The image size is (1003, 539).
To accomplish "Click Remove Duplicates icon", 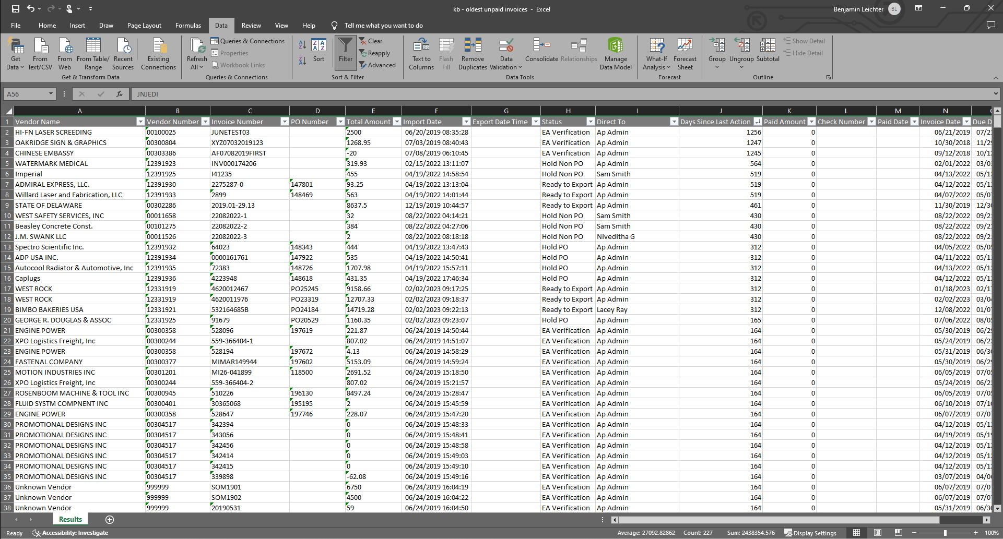I will [x=473, y=54].
